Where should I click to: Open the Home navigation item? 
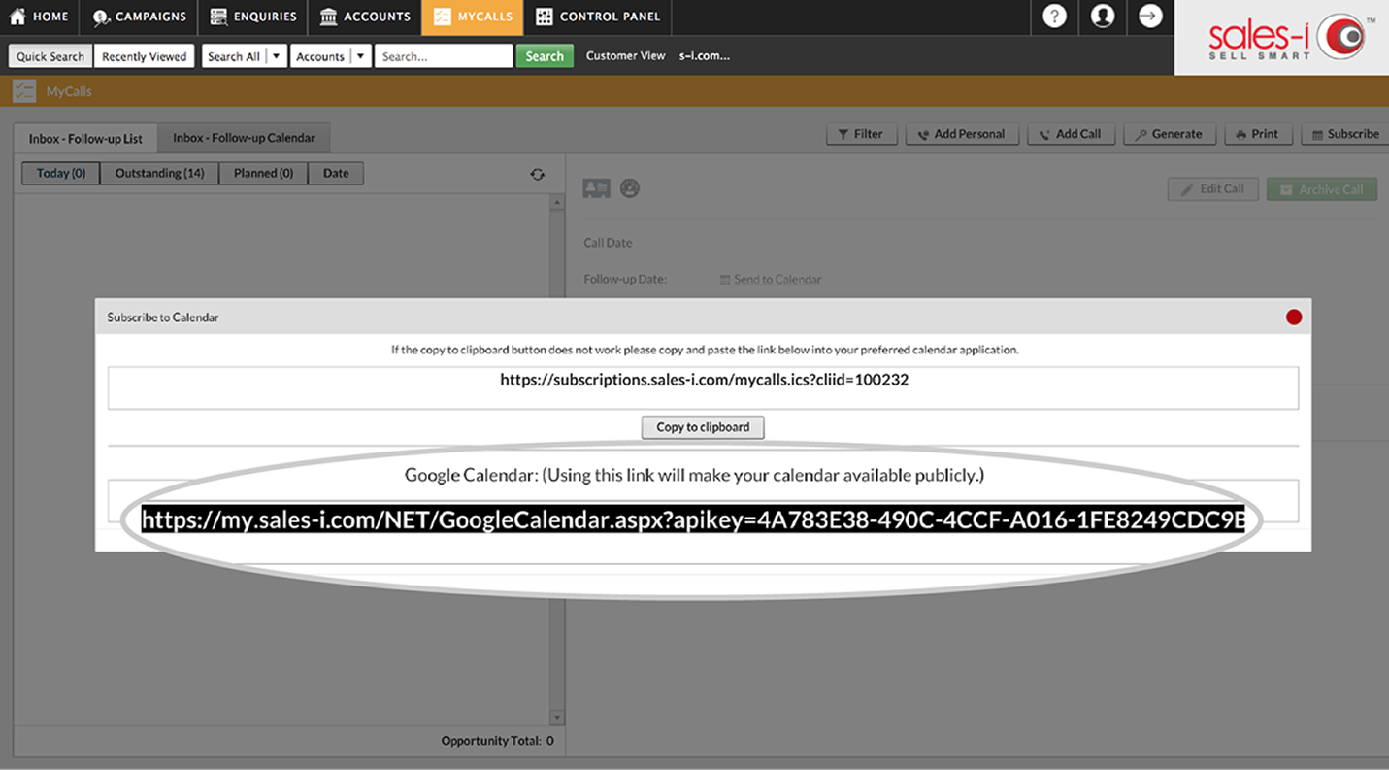pyautogui.click(x=39, y=17)
